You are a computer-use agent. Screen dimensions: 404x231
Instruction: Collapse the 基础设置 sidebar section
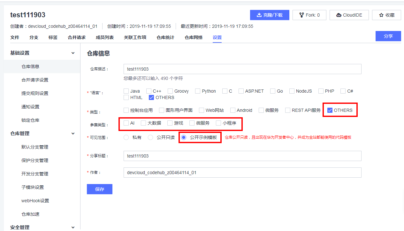coord(73,53)
